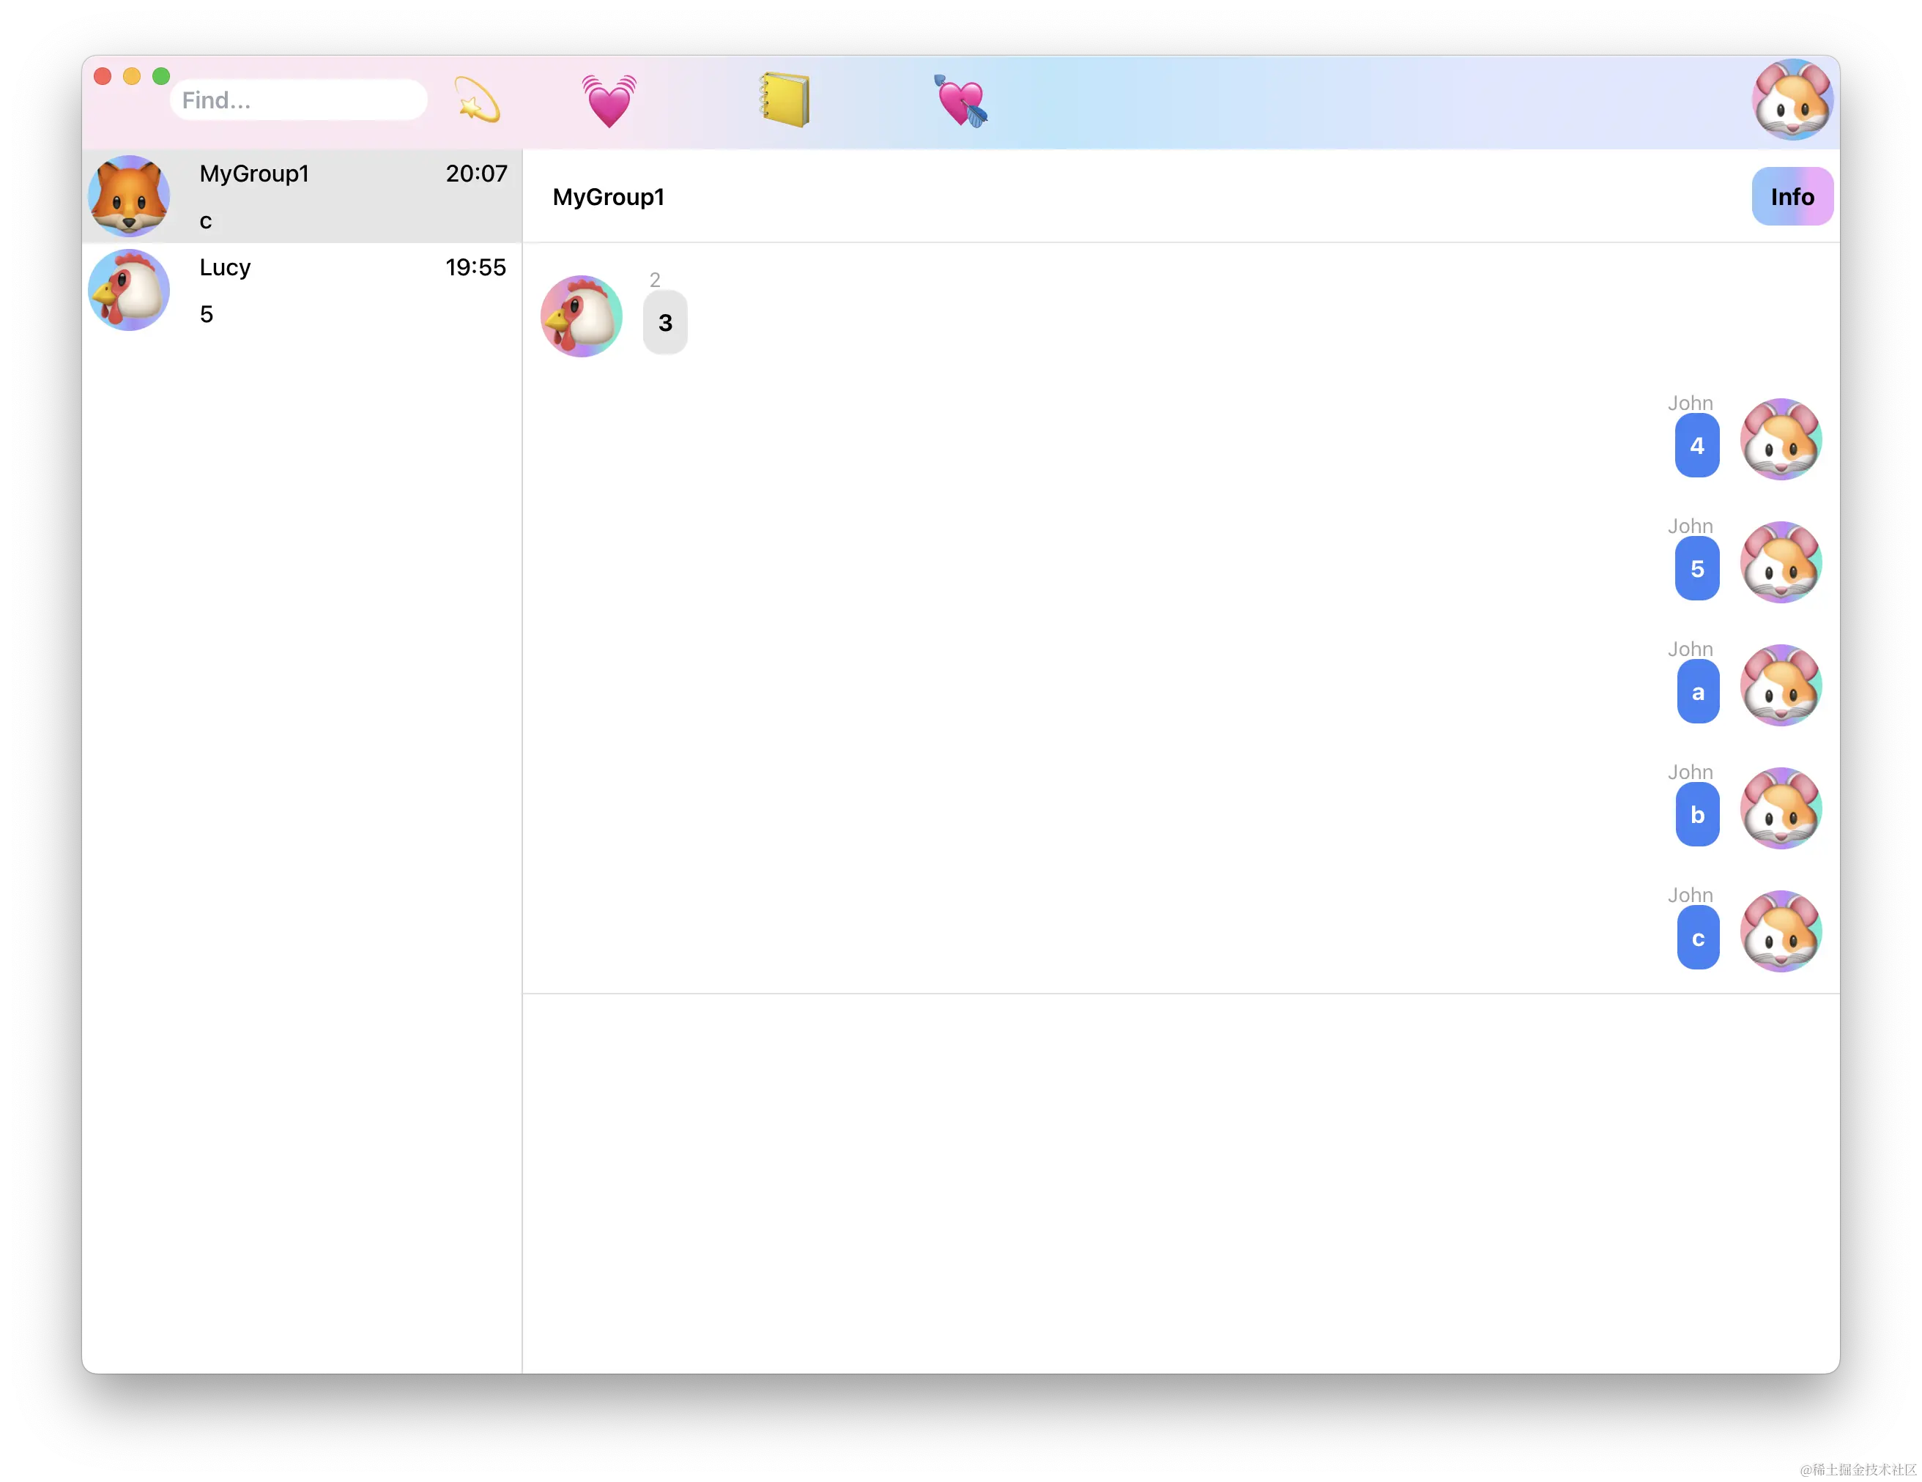The height and width of the screenshot is (1482, 1922).
Task: Click the chicken avatar beside message 3
Action: (x=581, y=316)
